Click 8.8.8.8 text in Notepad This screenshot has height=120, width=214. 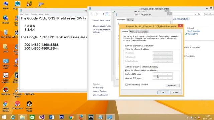point(30,26)
